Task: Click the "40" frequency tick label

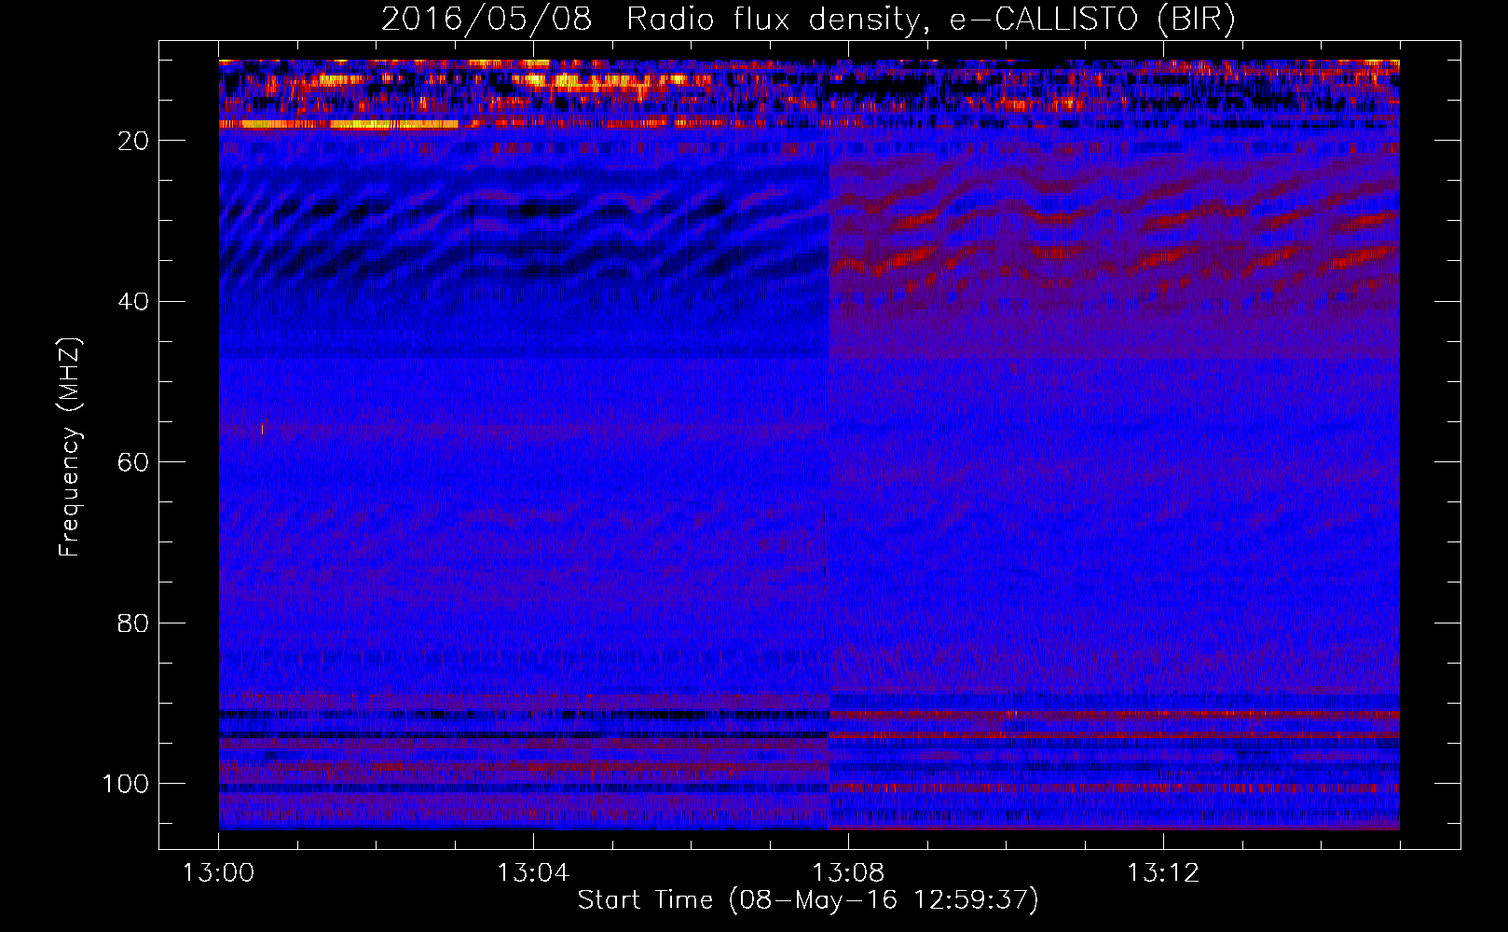Action: (x=133, y=302)
